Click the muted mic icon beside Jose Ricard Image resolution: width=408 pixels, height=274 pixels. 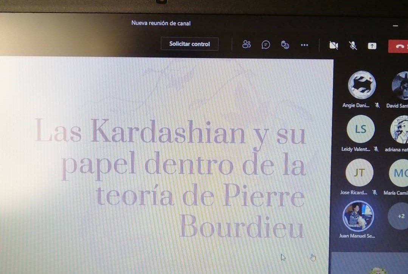[x=374, y=192]
